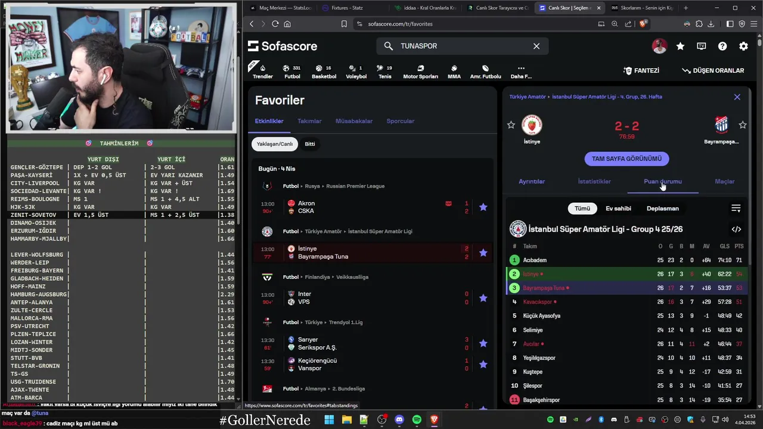Image resolution: width=763 pixels, height=429 pixels.
Task: Click the TAM SAYFA GÖRÜNÜMÜ button
Action: point(626,158)
